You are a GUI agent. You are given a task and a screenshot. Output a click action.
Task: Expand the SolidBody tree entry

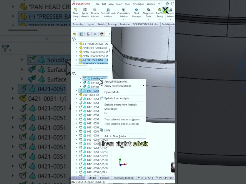[80, 78]
